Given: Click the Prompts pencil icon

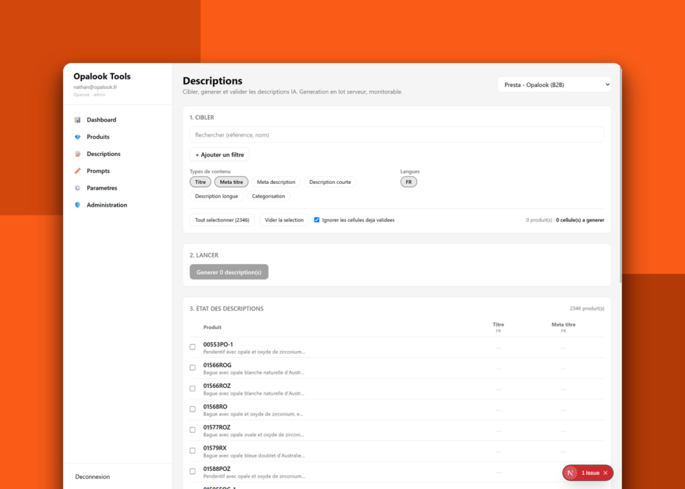Looking at the screenshot, I should 78,171.
